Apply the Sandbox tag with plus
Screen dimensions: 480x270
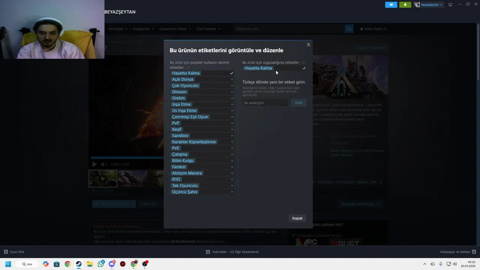(x=232, y=136)
